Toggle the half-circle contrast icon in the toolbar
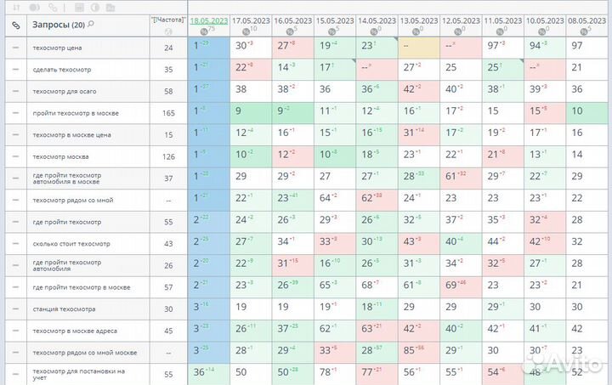612x385 pixels. tap(96, 6)
